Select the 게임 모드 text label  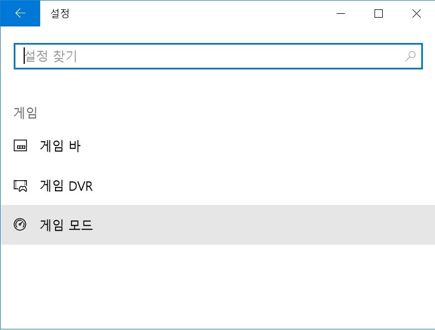point(67,225)
